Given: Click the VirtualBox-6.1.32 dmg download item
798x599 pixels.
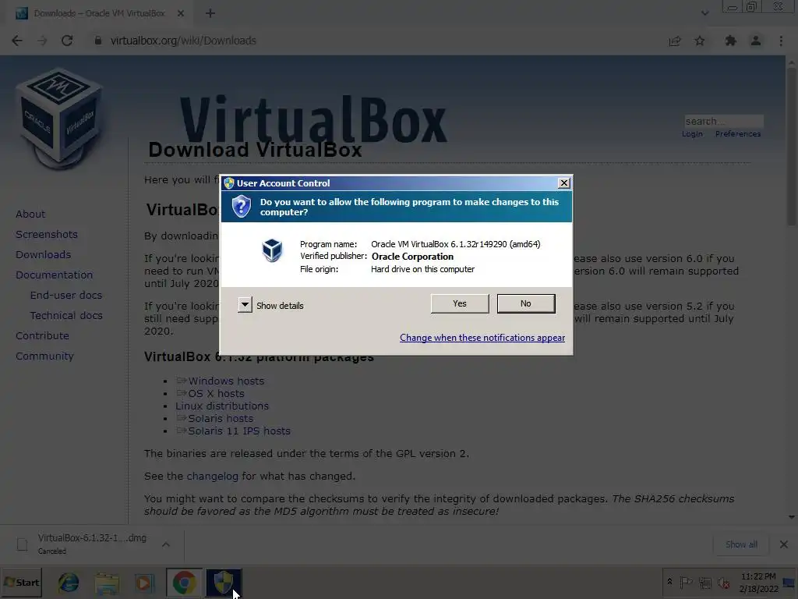Looking at the screenshot, I should coord(92,544).
